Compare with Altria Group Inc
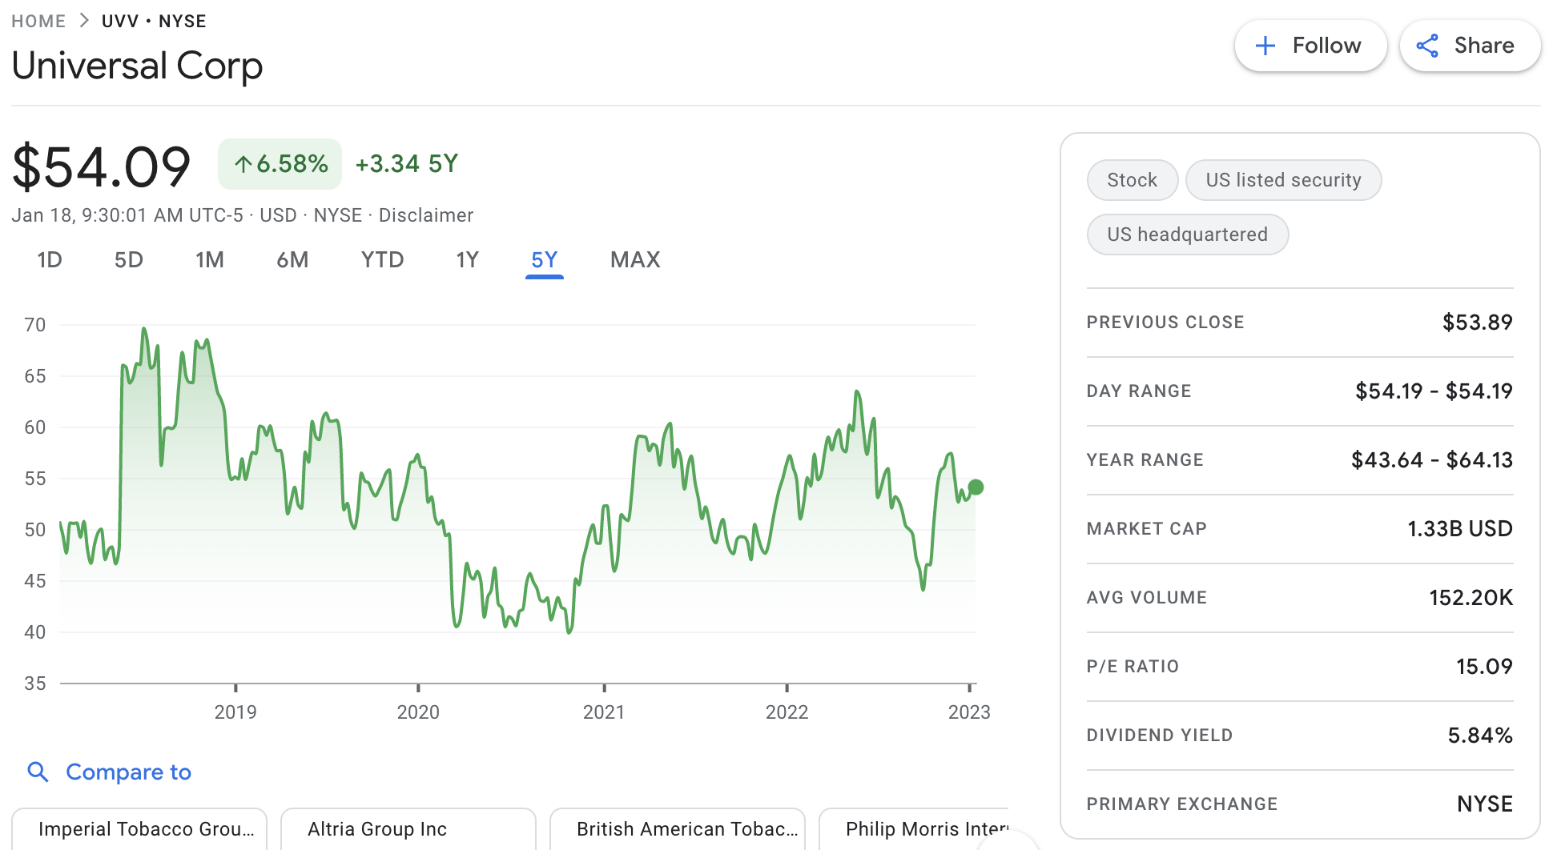Screen dimensions: 1549x850 (x=408, y=829)
